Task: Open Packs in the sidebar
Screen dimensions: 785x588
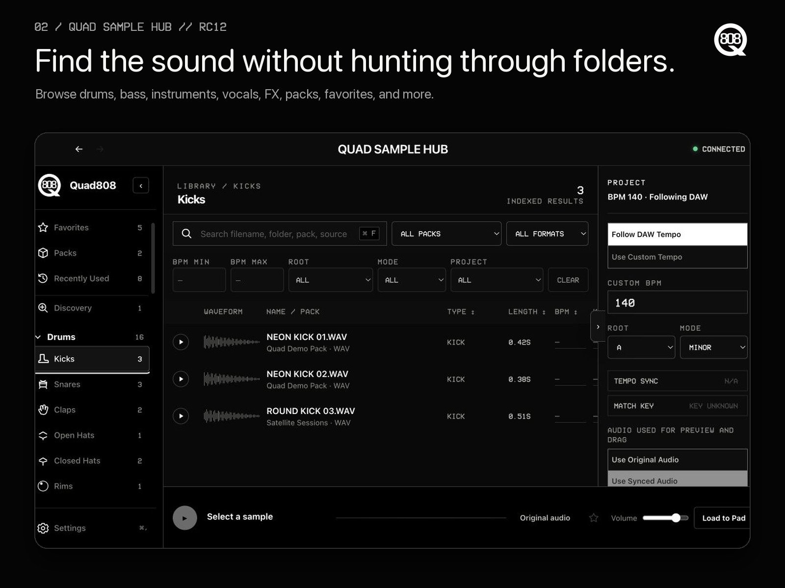Action: [92, 253]
